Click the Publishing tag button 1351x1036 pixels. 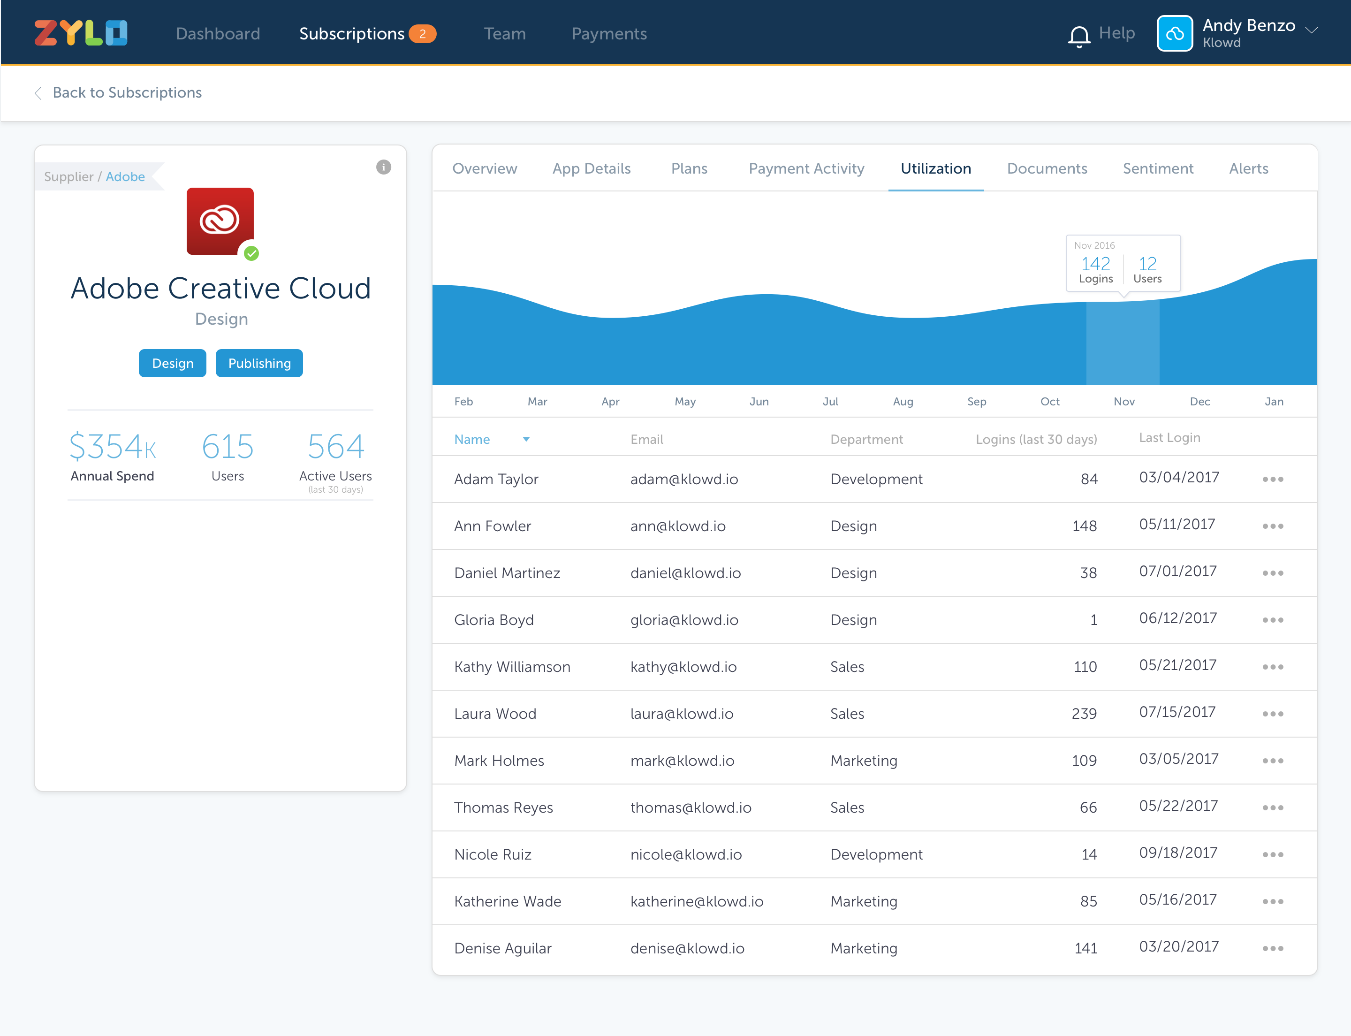(x=259, y=363)
